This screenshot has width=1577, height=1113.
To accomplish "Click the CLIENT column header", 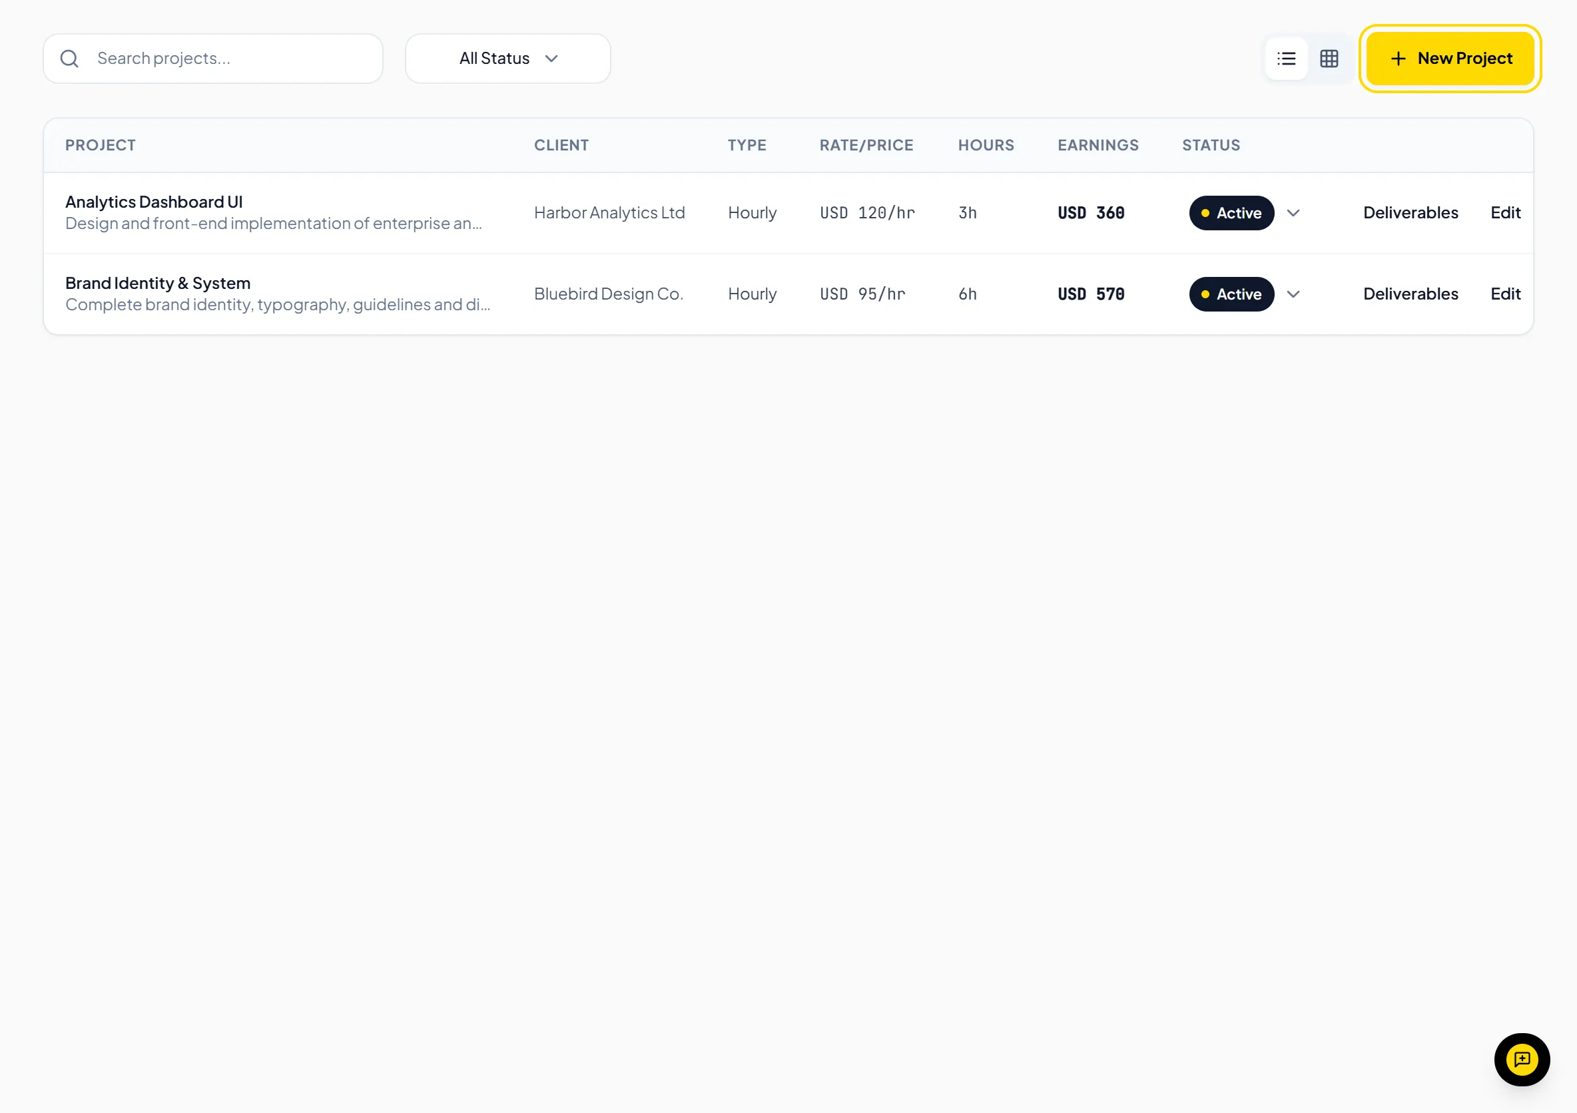I will [561, 145].
